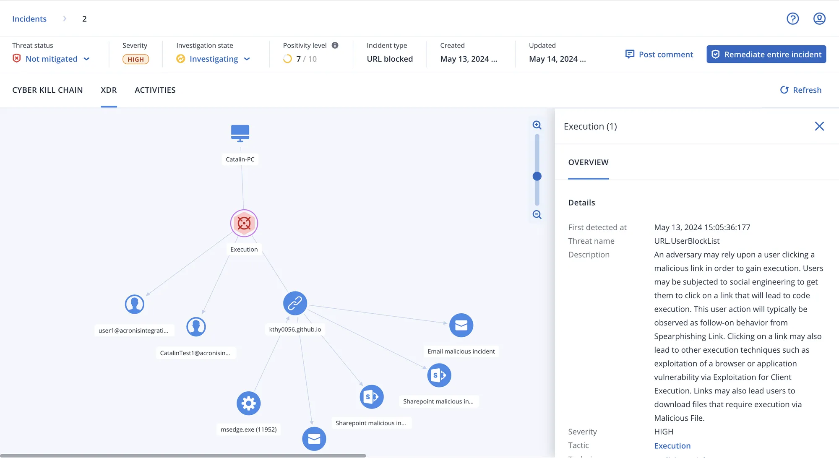Screen dimensions: 839x458
Task: Expand the breadcrumb chevron next to Incidents
Action: [x=65, y=18]
